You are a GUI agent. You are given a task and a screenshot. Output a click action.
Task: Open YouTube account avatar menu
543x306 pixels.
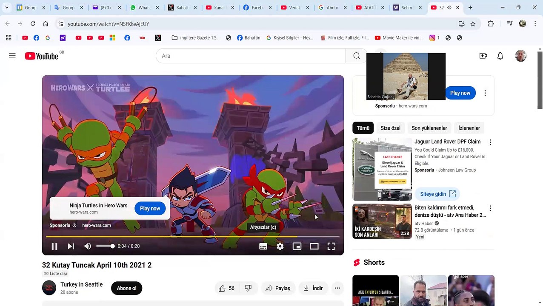click(521, 56)
